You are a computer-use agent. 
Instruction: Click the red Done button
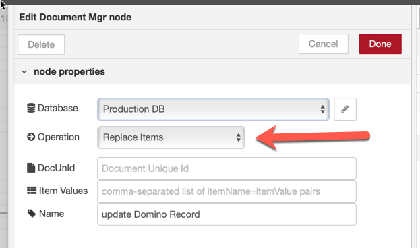pos(380,44)
